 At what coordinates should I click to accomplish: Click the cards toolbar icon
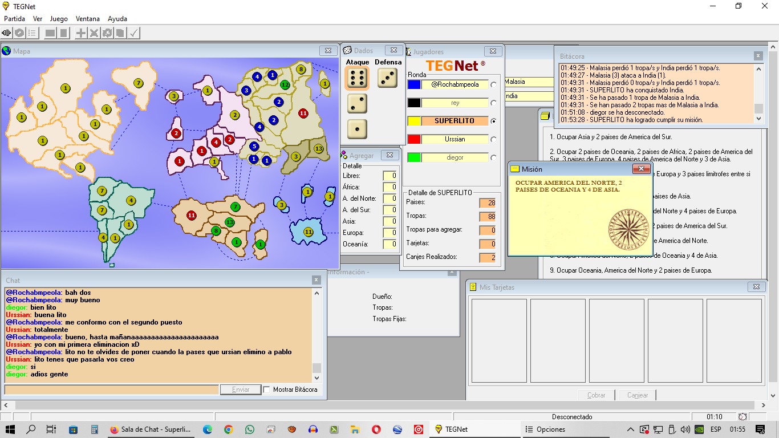pos(120,33)
